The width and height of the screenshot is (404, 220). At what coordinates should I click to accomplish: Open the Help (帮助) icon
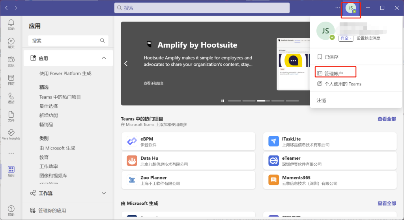point(11,211)
